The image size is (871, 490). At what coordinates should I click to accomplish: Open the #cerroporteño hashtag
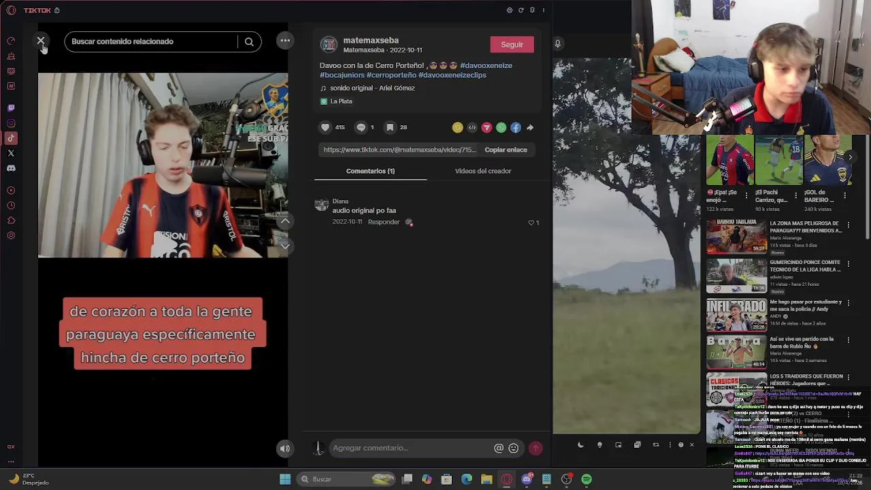[x=391, y=75]
